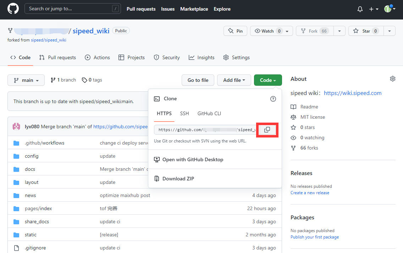Open the Watch notifications dropdown
Image resolution: width=403 pixels, height=253 pixels.
coord(271,31)
